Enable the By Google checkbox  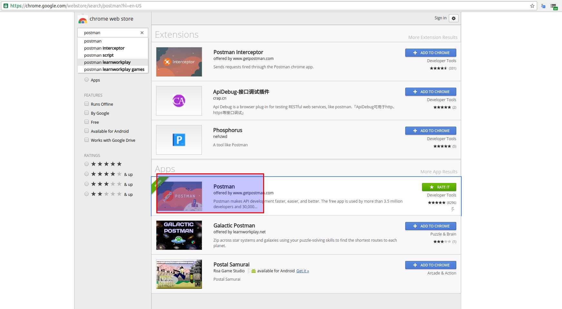(86, 113)
